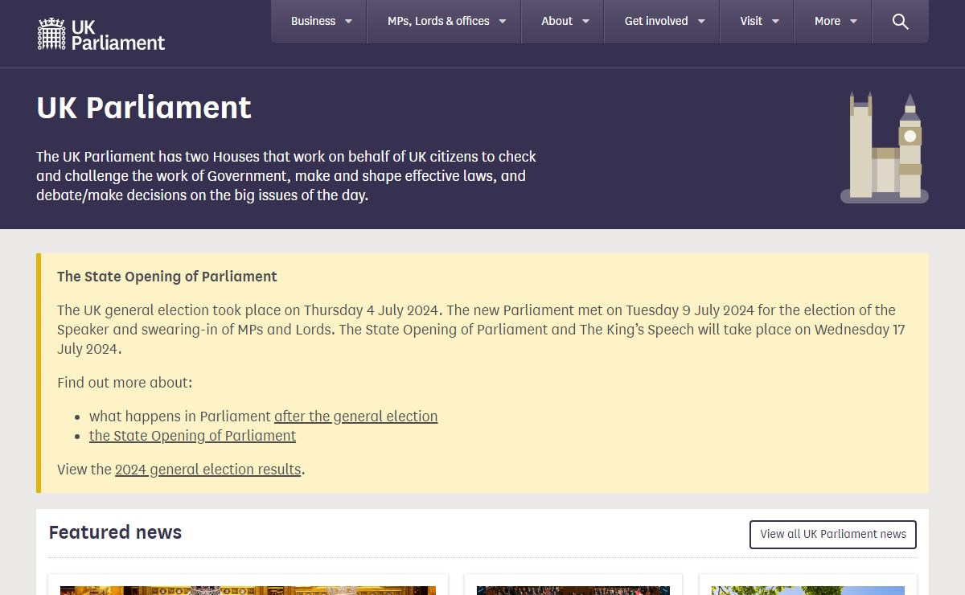Open the site search magnifier icon
The height and width of the screenshot is (595, 965).
tap(900, 22)
